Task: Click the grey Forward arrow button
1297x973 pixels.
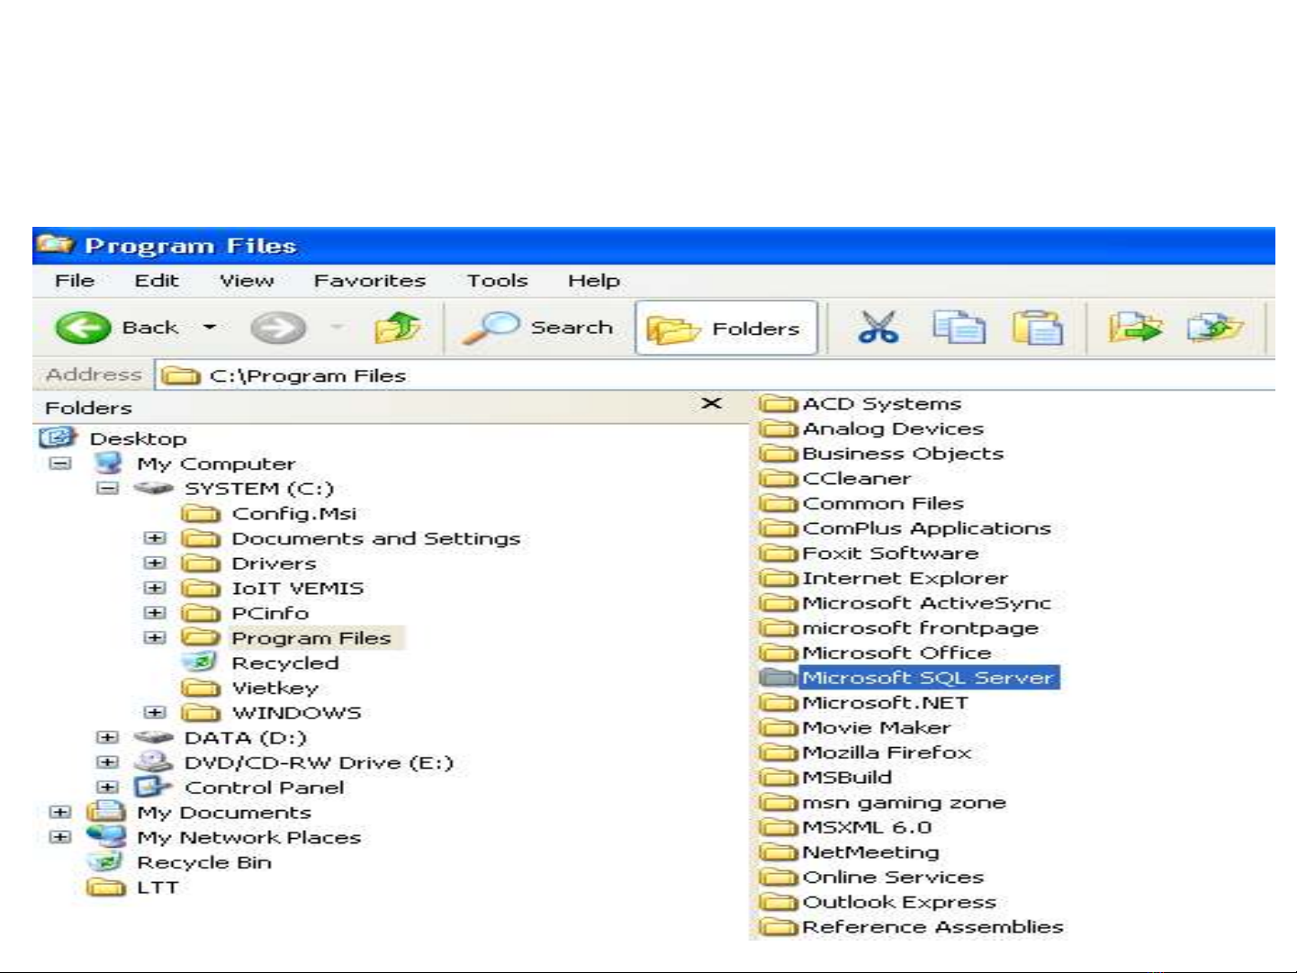Action: (277, 328)
